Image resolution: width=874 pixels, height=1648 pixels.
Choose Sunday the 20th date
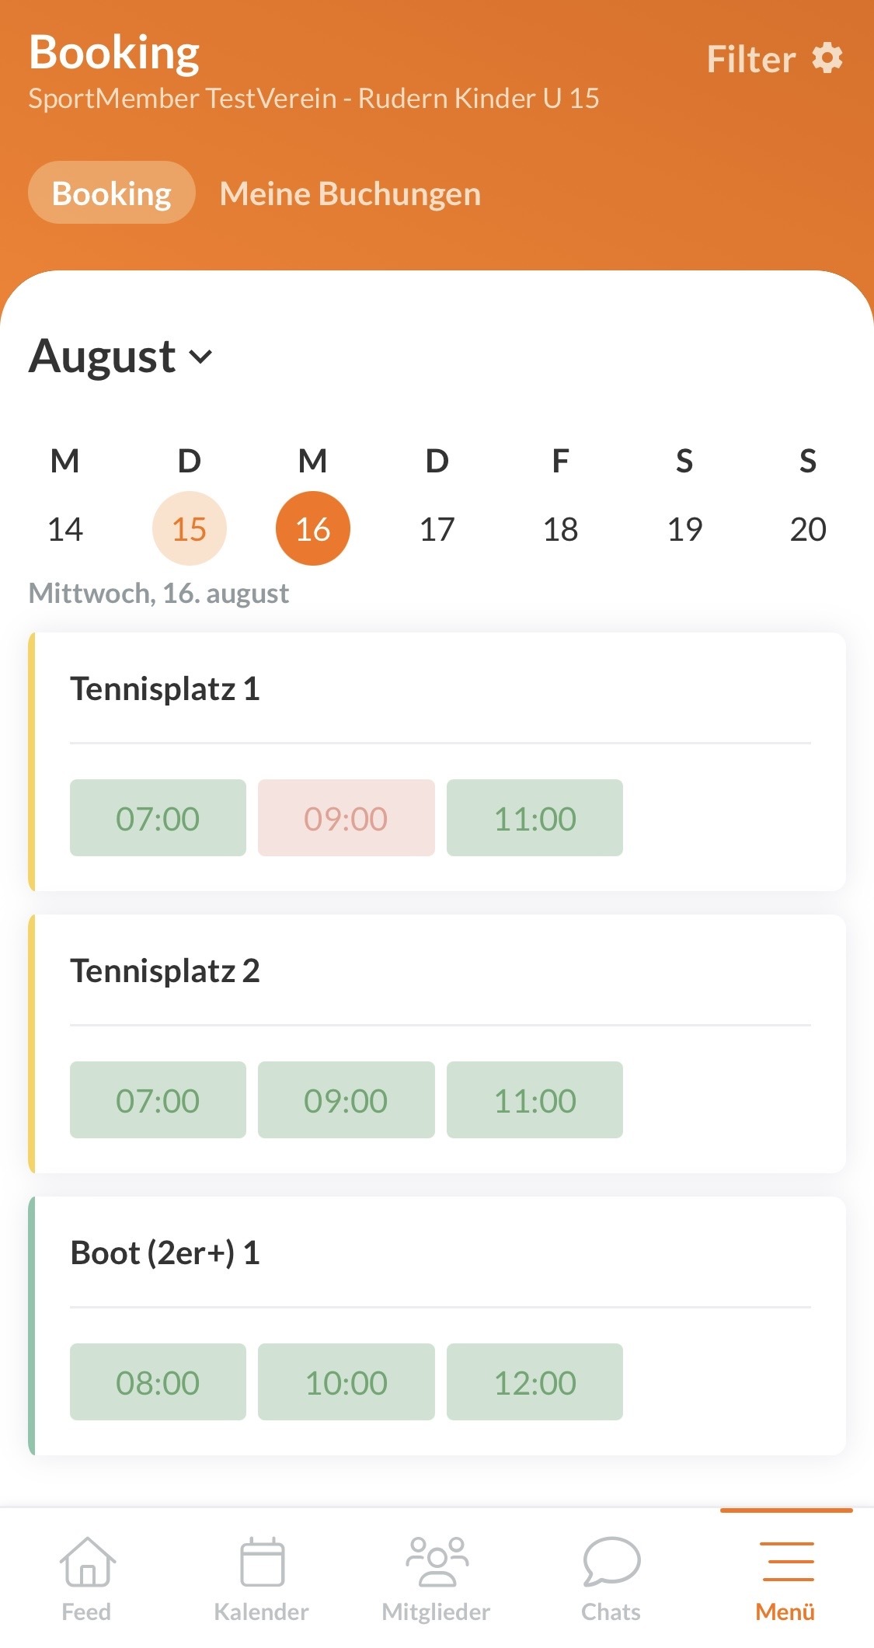pyautogui.click(x=808, y=529)
